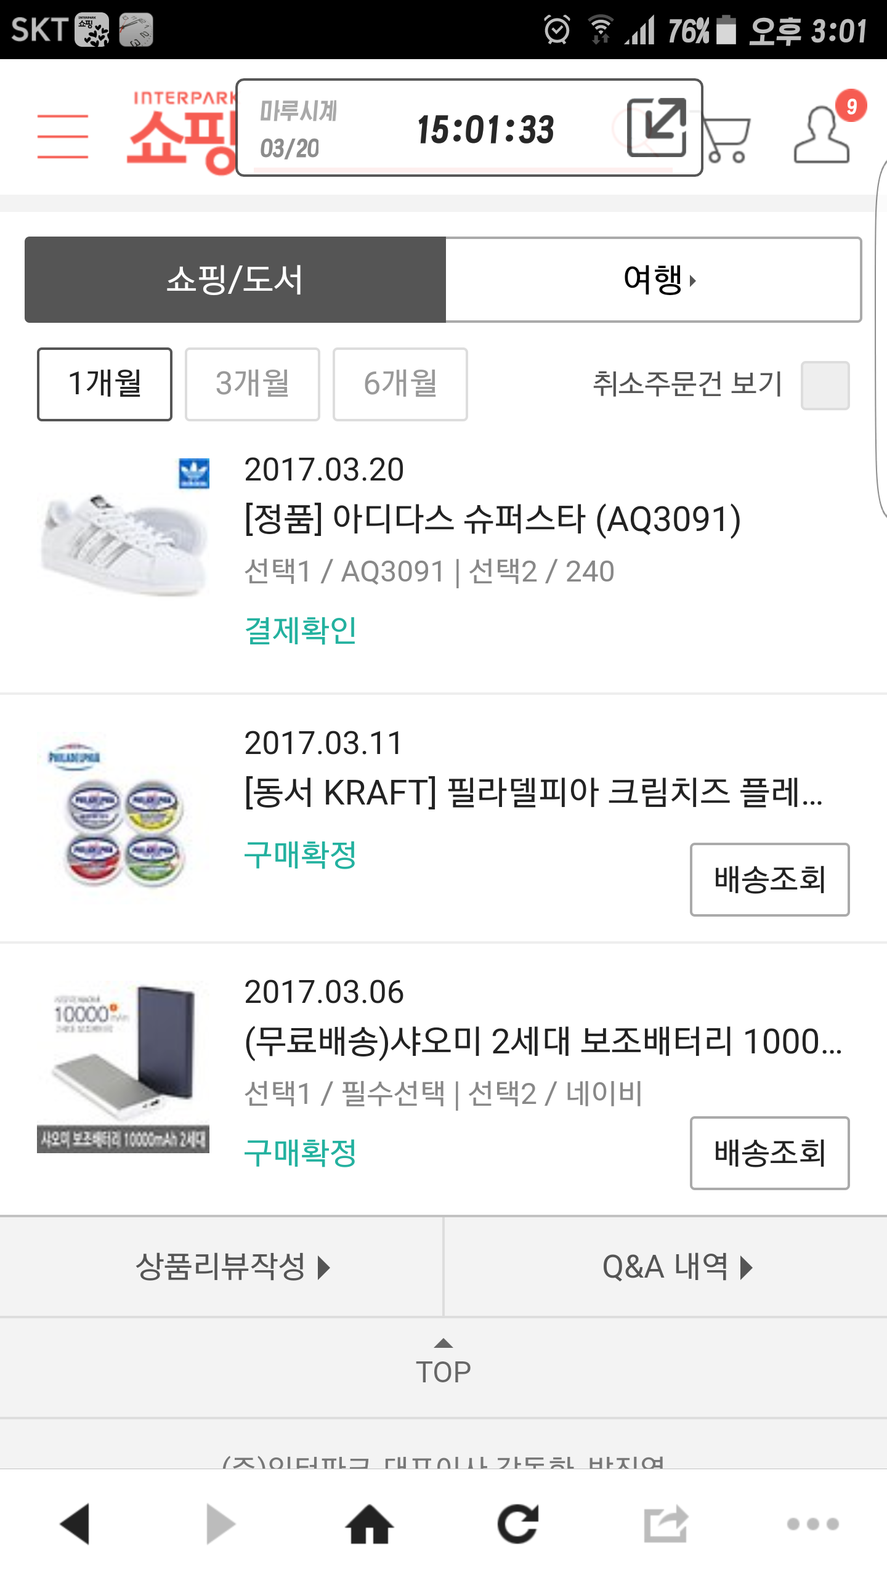Screen dimensions: 887x1577
Task: Open browser more options menu
Action: click(x=812, y=1524)
